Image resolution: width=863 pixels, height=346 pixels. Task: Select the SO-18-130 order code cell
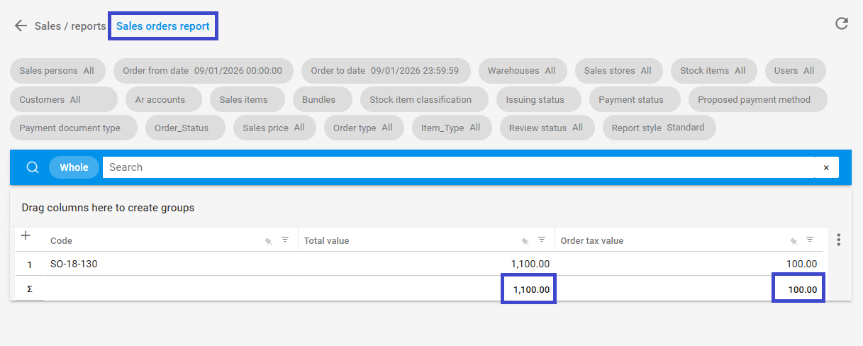point(171,264)
